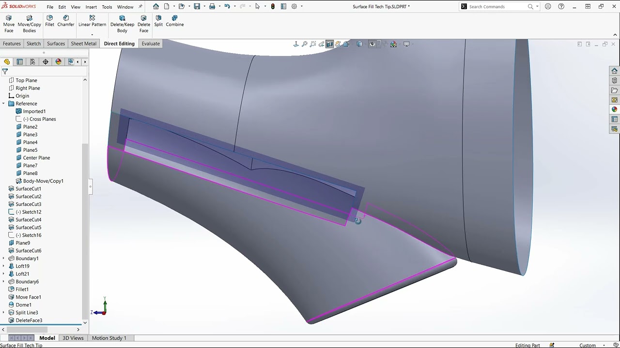Click the Split tool
The height and width of the screenshot is (348, 620).
click(158, 21)
